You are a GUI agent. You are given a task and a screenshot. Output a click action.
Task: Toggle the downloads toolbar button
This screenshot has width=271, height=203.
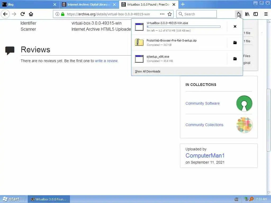coord(238,14)
